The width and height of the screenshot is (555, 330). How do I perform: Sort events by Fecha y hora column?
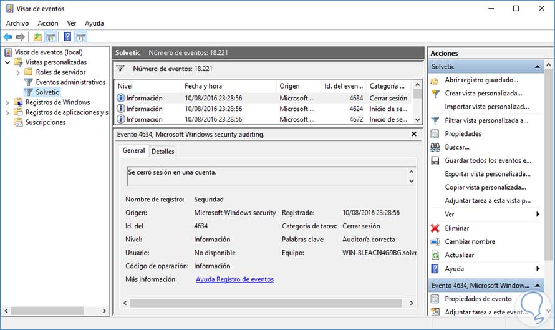(203, 86)
